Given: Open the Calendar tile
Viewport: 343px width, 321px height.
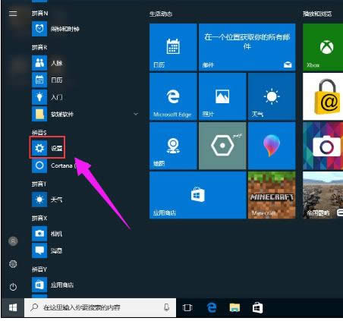Looking at the screenshot, I should (173, 47).
